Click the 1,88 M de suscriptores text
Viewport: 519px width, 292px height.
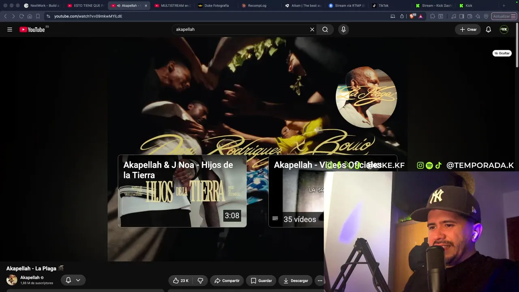pyautogui.click(x=36, y=283)
